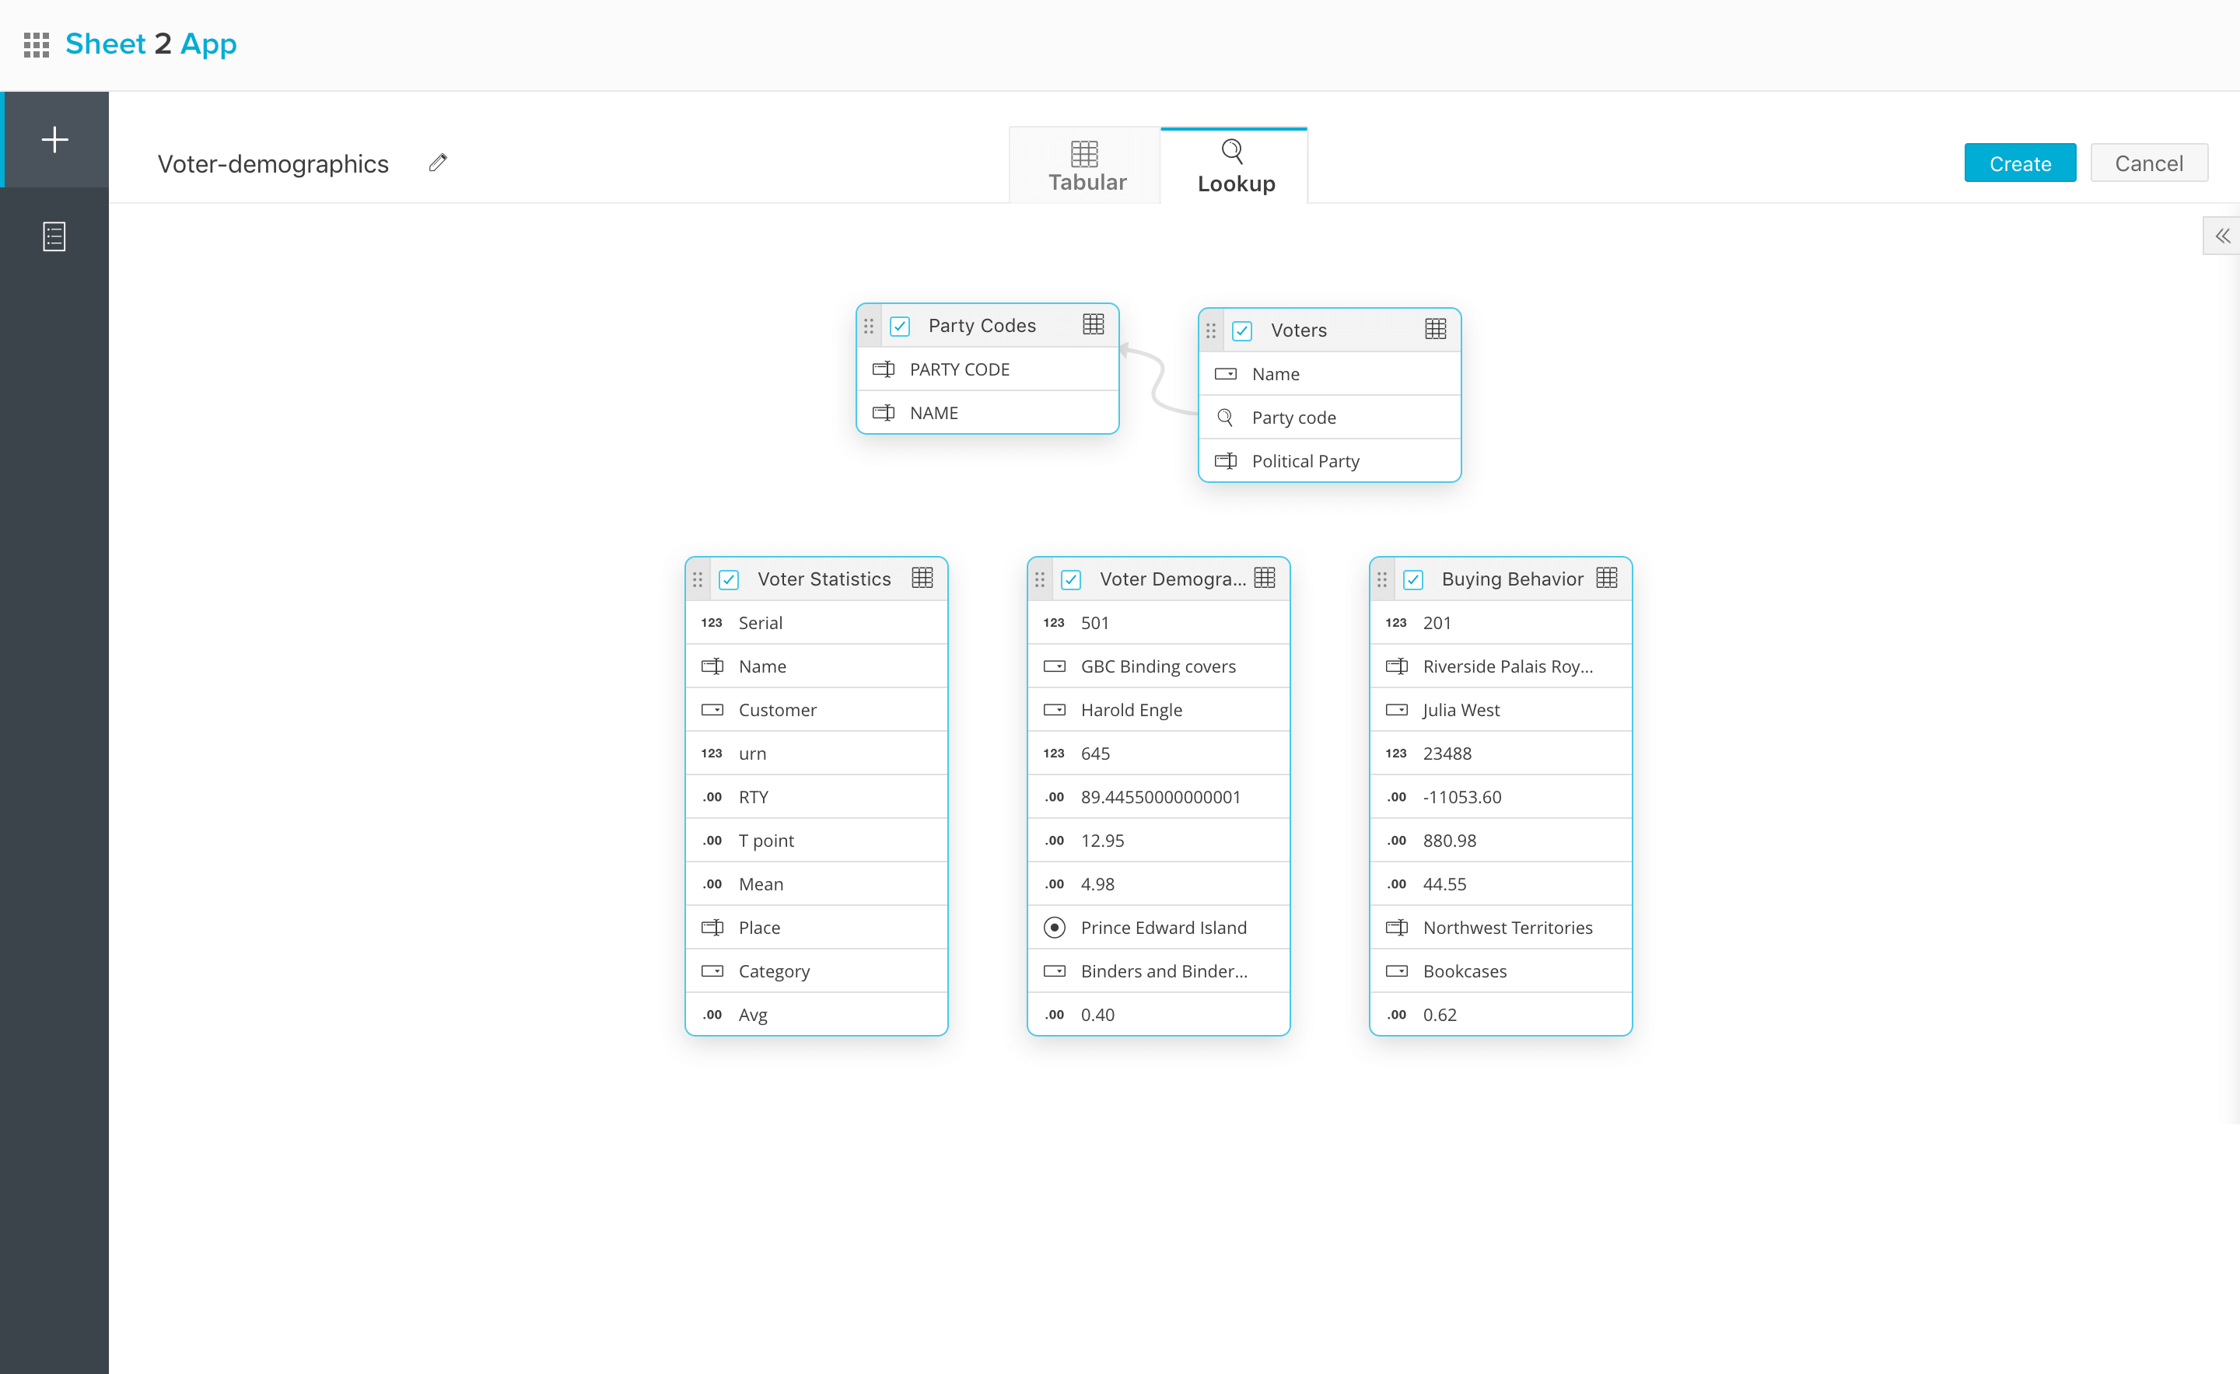Switch to the Lookup tab
Screen dimensions: 2240x1374
point(1234,166)
